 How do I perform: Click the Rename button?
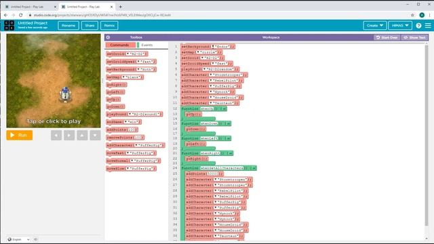point(68,26)
